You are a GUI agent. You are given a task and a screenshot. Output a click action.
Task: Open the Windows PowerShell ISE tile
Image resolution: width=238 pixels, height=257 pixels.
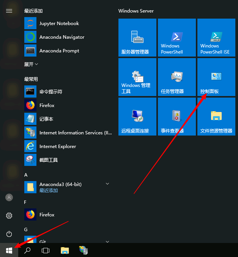(x=216, y=38)
